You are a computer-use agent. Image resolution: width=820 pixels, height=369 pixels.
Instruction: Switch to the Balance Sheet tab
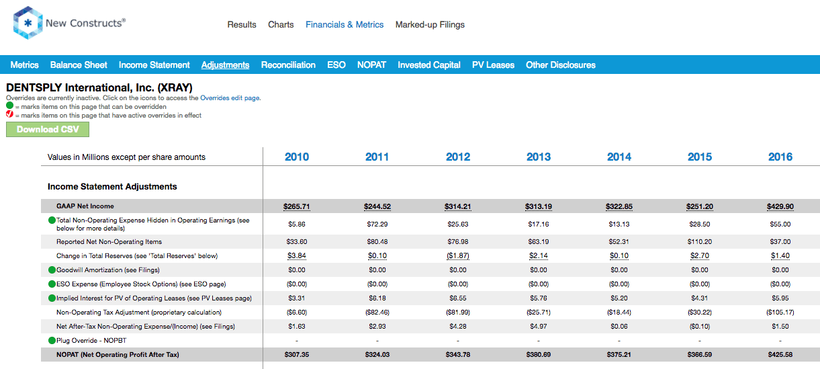tap(79, 65)
